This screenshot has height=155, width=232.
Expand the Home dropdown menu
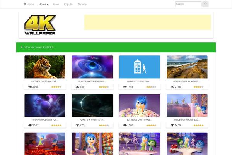coord(43,4)
